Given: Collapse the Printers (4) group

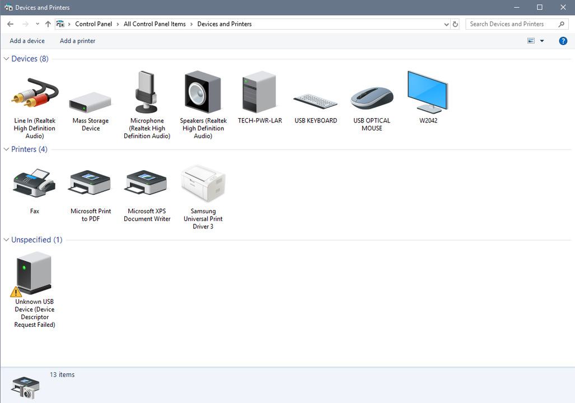Looking at the screenshot, I should coord(6,149).
